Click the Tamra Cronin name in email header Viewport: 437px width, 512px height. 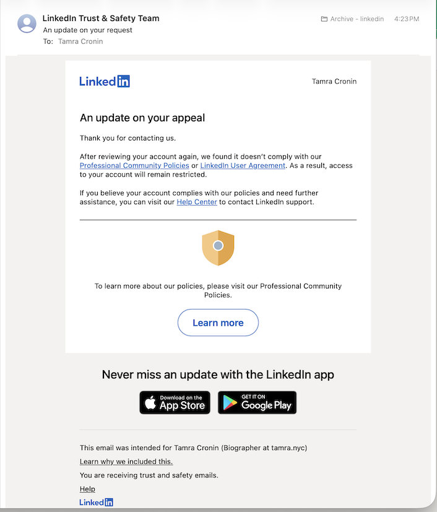(x=334, y=81)
